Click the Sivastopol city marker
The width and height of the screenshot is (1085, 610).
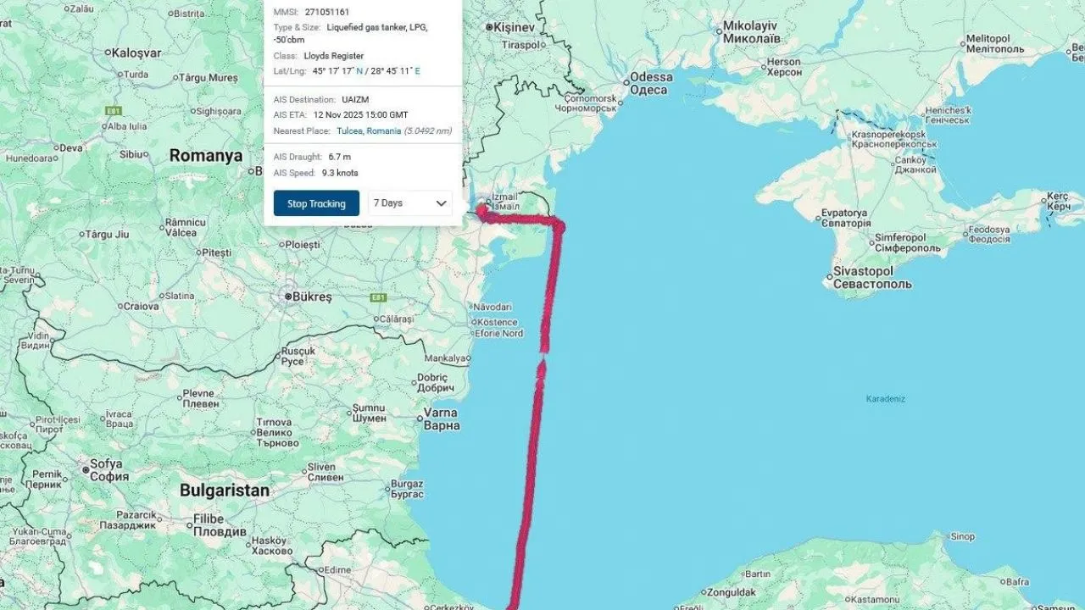pyautogui.click(x=829, y=276)
